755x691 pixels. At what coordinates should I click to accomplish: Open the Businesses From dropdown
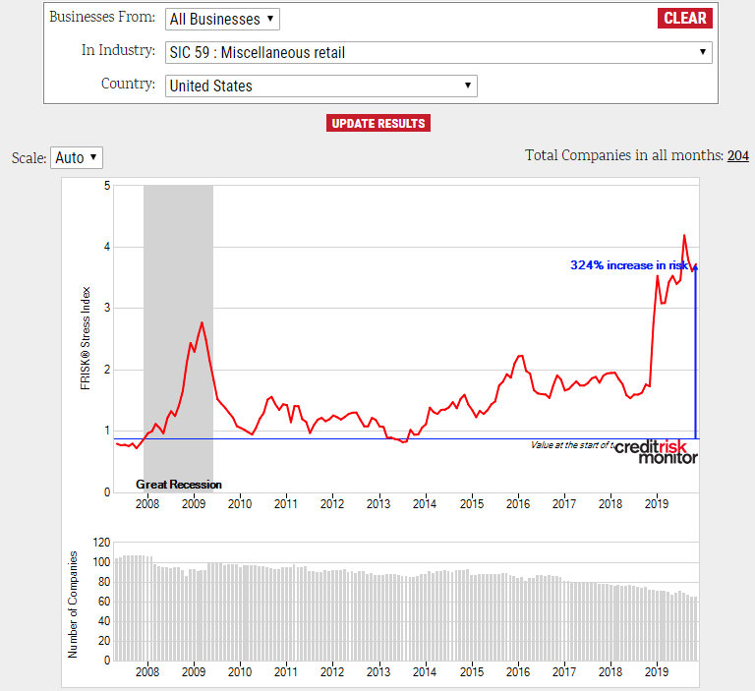click(x=222, y=20)
